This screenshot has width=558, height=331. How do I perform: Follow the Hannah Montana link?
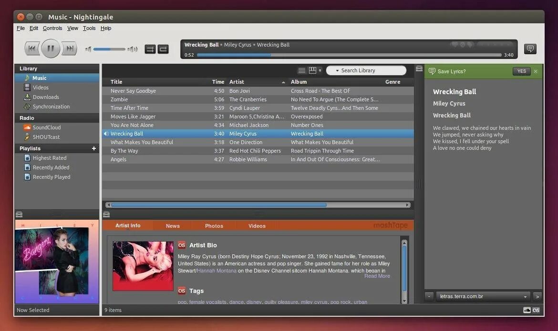coord(217,271)
